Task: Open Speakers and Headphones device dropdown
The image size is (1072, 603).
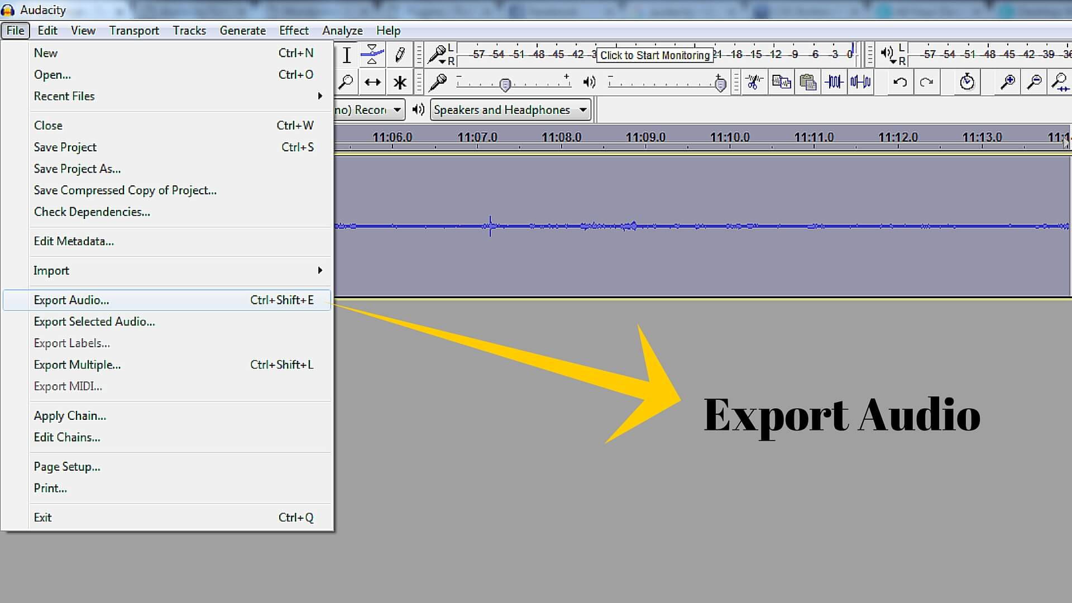Action: point(510,110)
